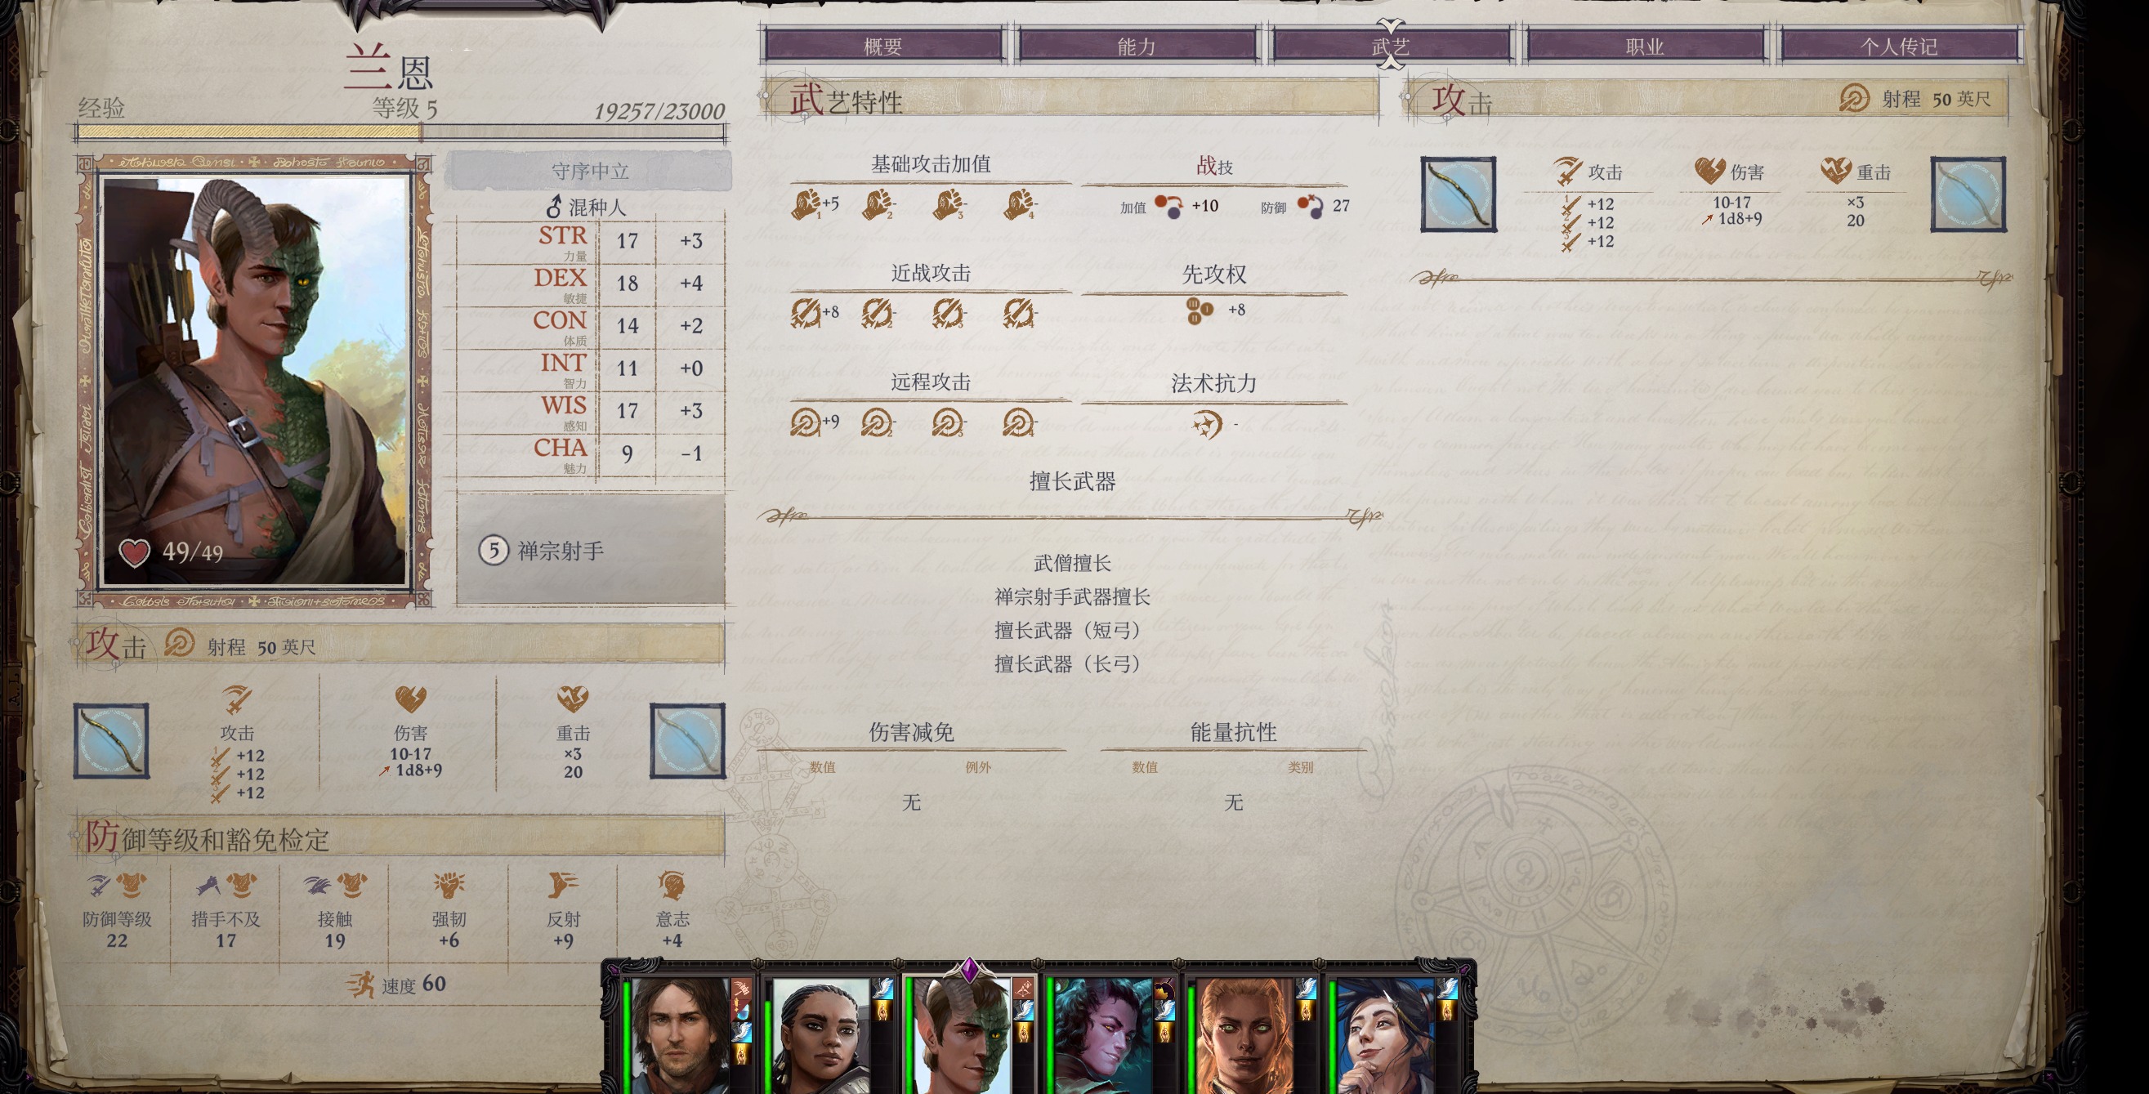Click the 擅长武器（长弓） proficiency entry
Viewport: 2149px width, 1094px height.
coord(1072,663)
